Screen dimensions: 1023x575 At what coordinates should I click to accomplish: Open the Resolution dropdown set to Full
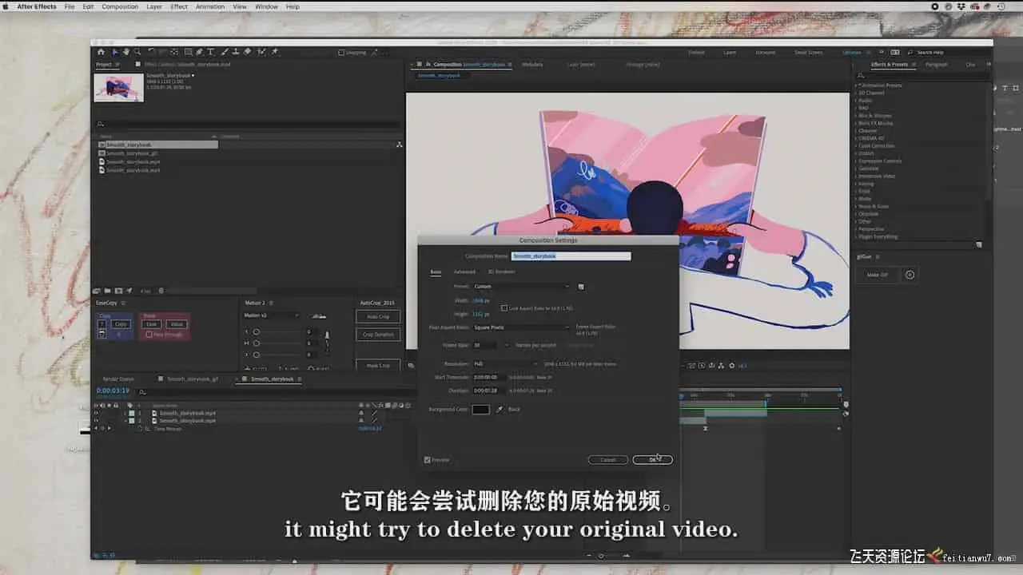point(506,363)
